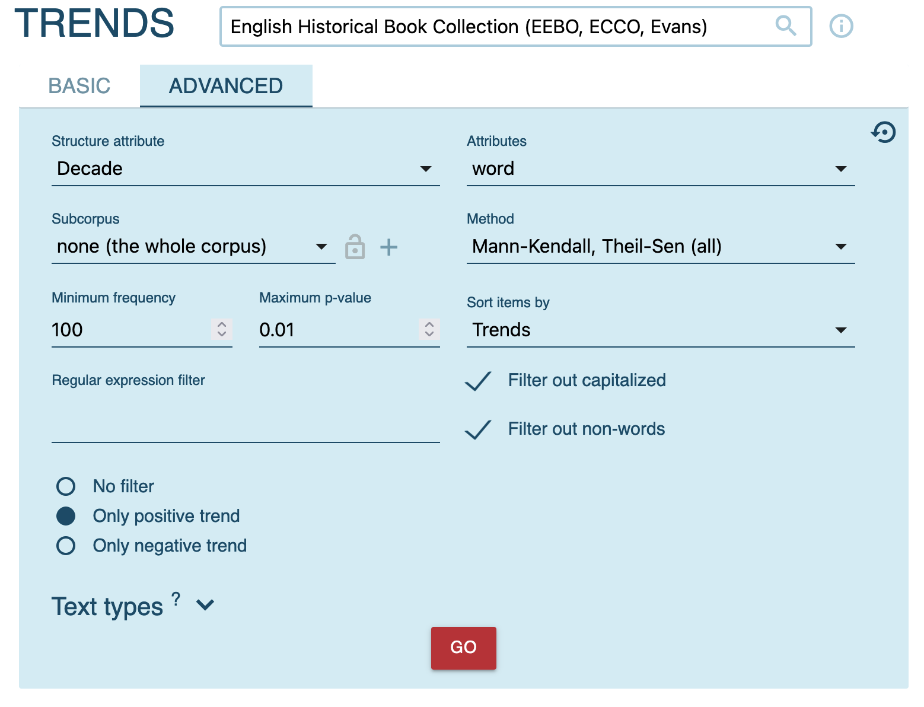Click the magnifier search icon in corpus box

click(x=786, y=26)
